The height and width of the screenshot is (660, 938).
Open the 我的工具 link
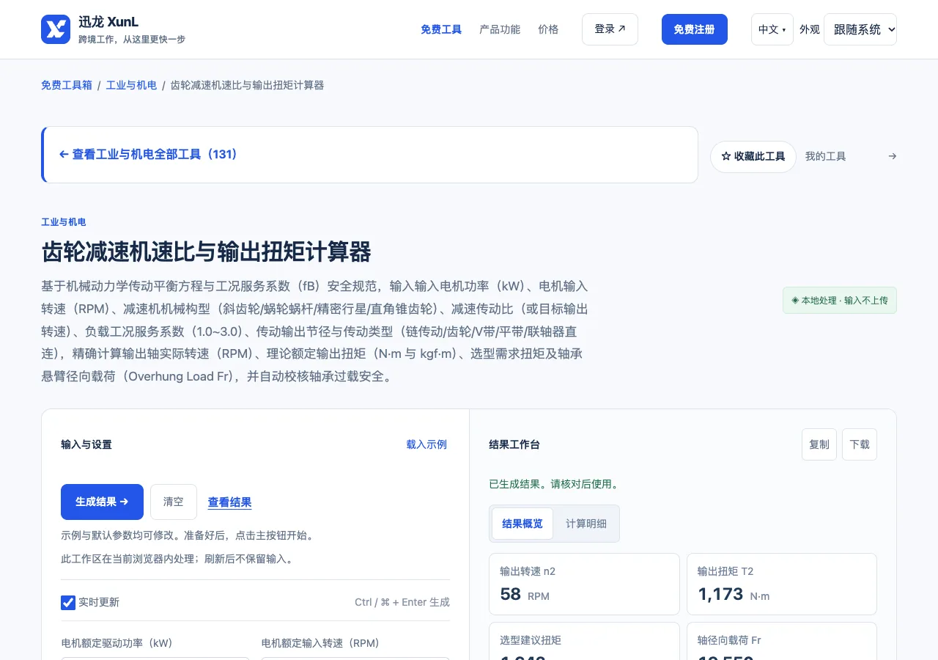coord(825,156)
